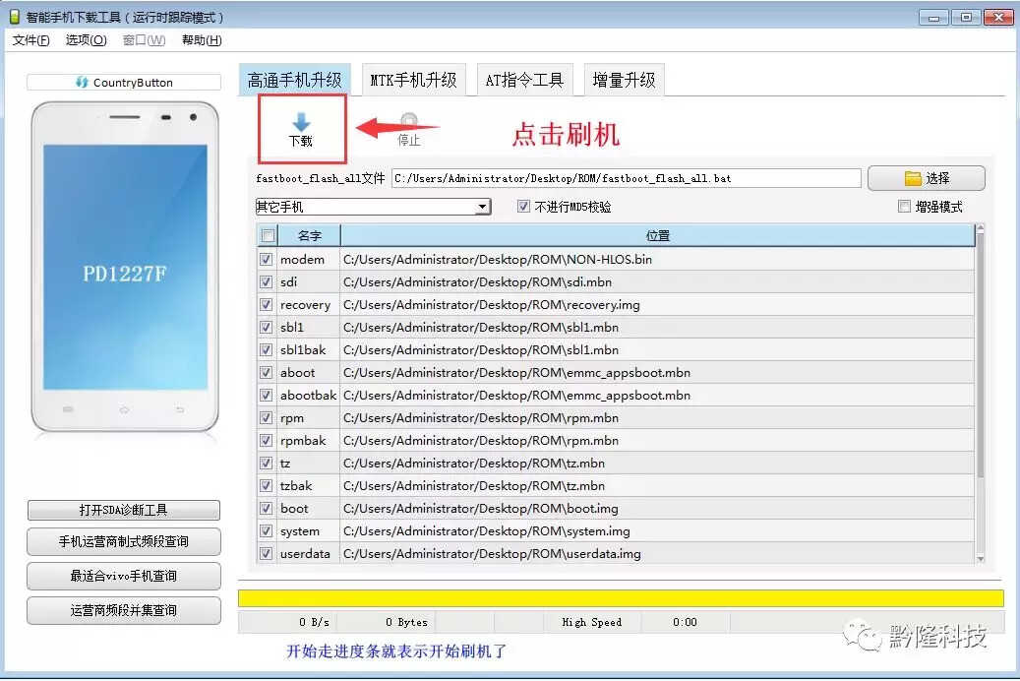Screen dimensions: 1020x681
Task: Click the 0 B/s speed status entry
Action: [x=314, y=622]
